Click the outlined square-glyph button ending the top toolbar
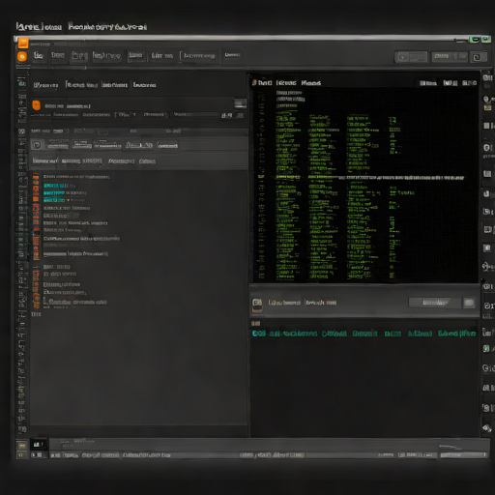 (478, 57)
